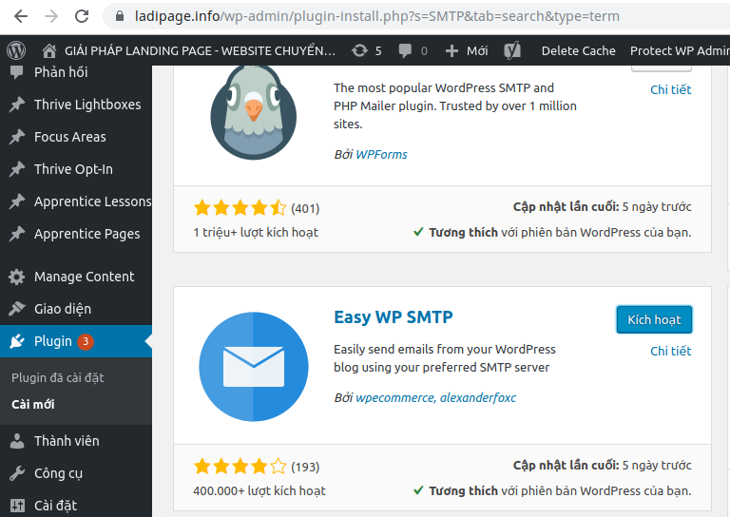730x517 pixels.
Task: Open the WPForms author link
Action: click(x=381, y=155)
